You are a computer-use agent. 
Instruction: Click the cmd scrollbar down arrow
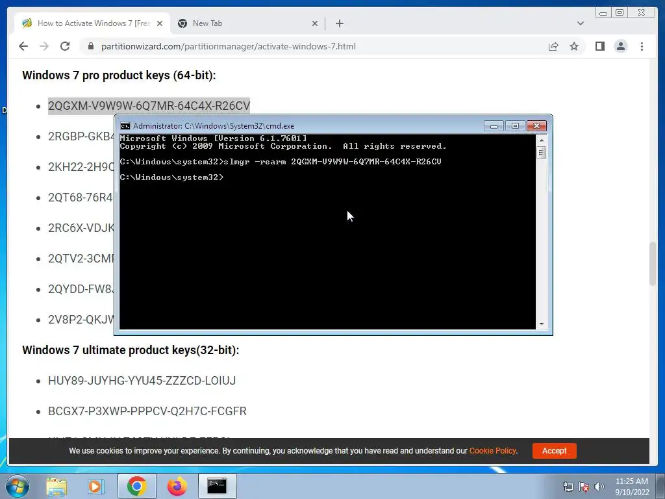click(x=541, y=324)
